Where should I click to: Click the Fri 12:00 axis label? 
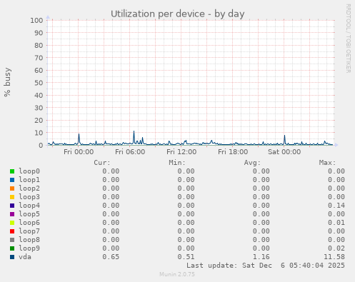coord(181,152)
